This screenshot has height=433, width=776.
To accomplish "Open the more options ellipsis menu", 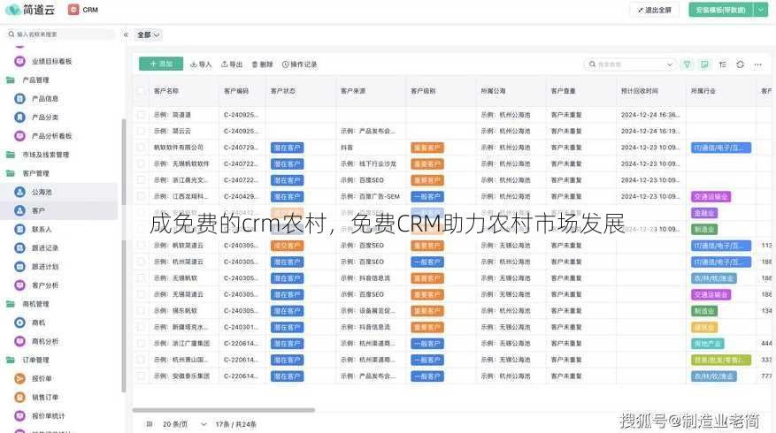I will 757,65.
